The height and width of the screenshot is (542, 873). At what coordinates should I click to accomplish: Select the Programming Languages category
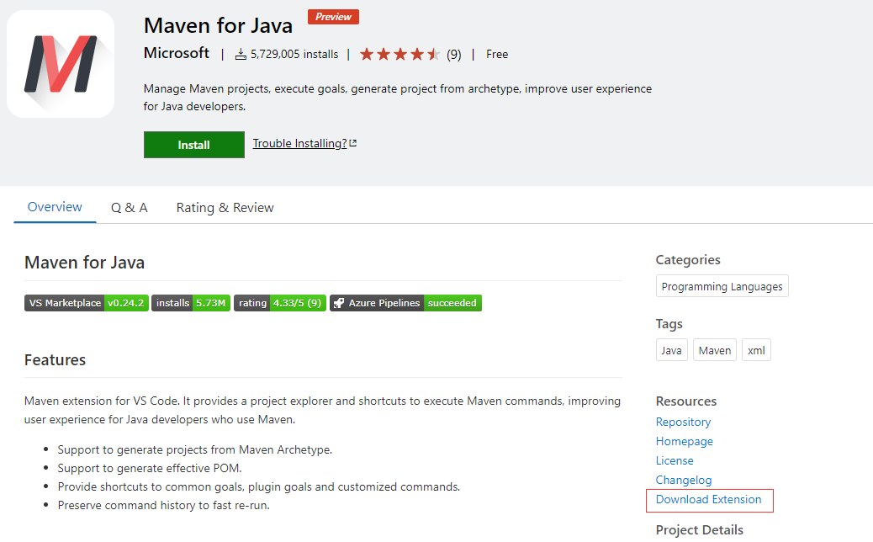click(x=722, y=287)
